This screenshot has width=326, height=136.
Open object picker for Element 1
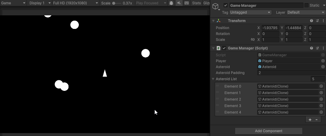tap(321, 93)
